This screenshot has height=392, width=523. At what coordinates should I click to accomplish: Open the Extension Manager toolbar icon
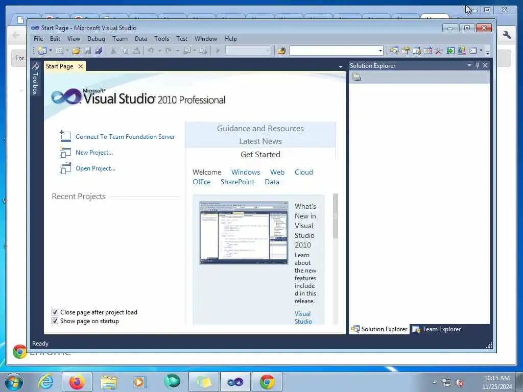tap(462, 51)
